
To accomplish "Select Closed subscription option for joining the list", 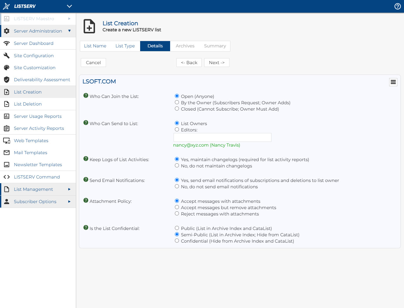I will [177, 108].
